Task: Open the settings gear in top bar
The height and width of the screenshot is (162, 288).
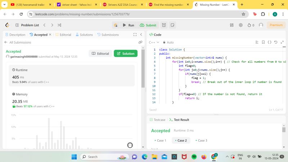Action: [x=241, y=25]
